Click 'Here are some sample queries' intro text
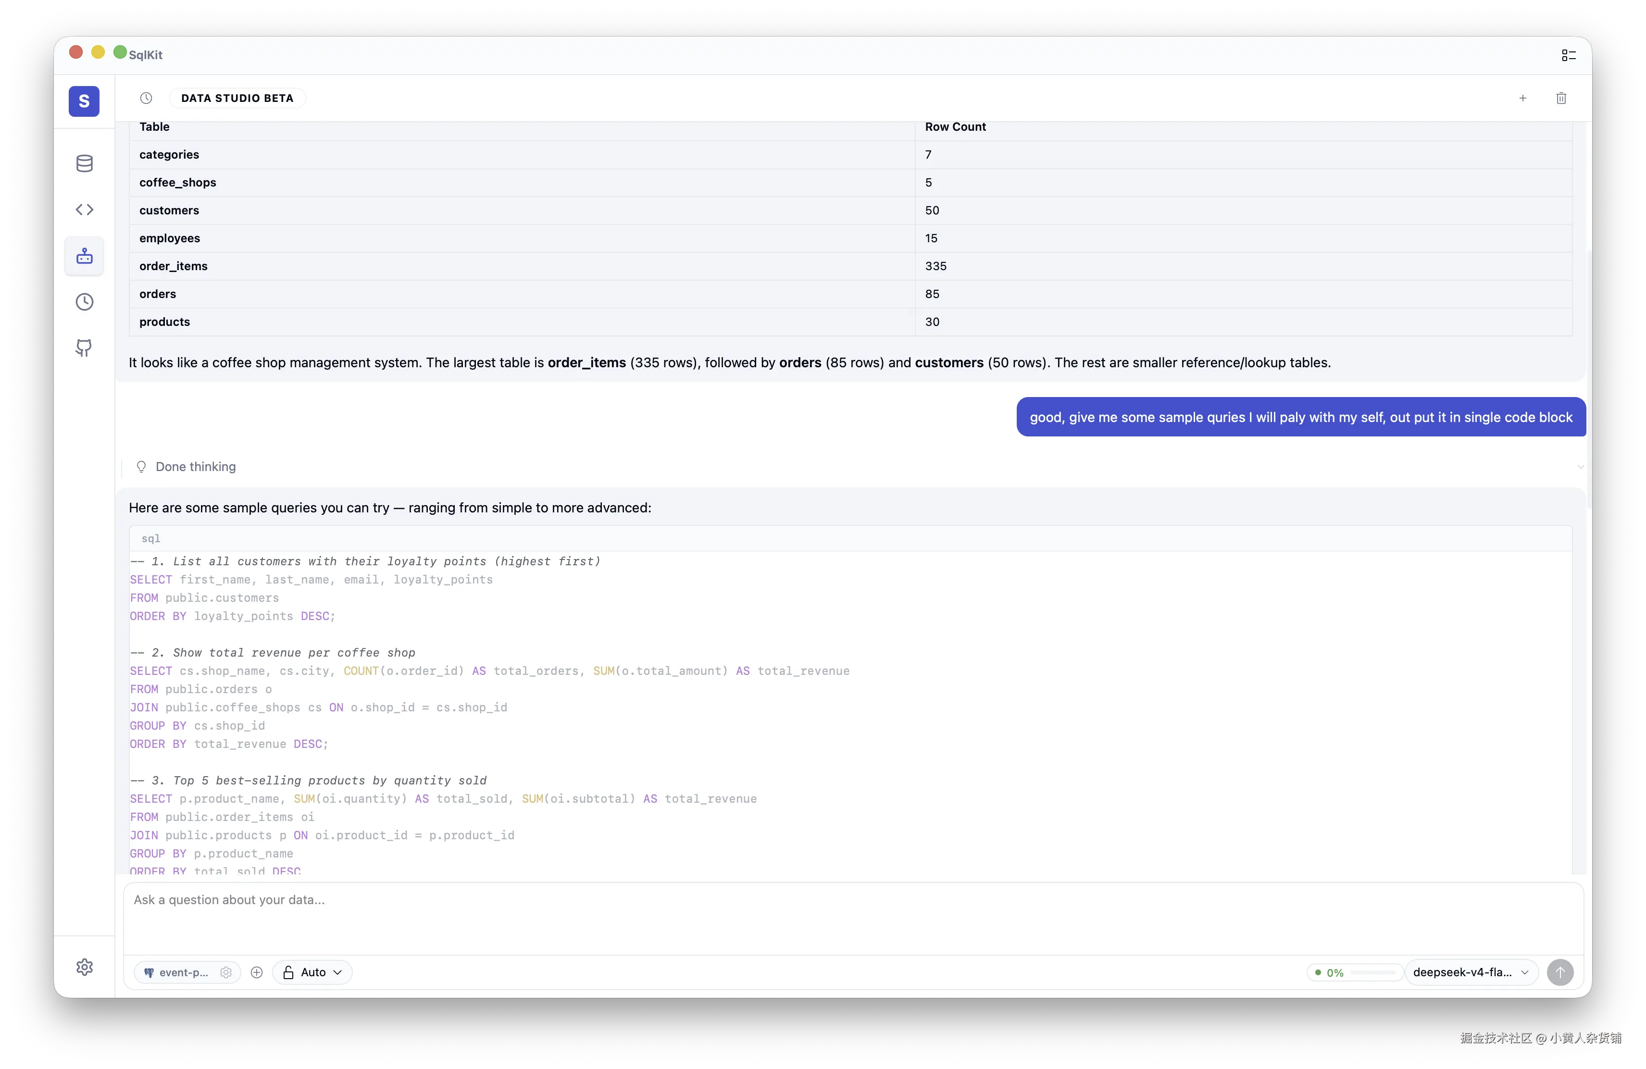 (390, 508)
